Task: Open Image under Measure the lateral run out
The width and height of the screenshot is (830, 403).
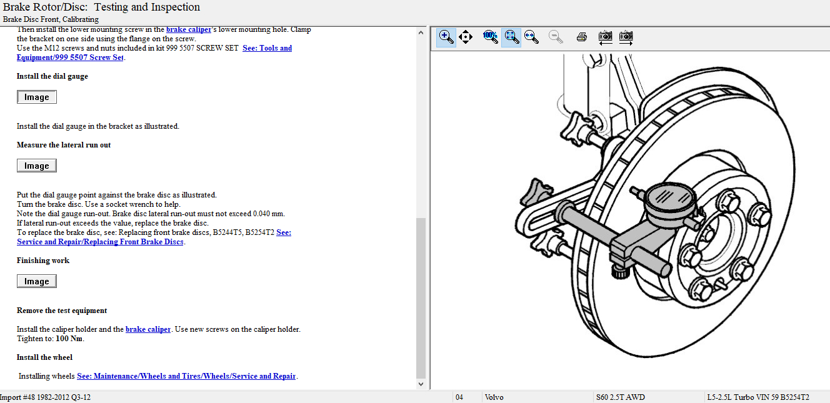Action: point(37,166)
